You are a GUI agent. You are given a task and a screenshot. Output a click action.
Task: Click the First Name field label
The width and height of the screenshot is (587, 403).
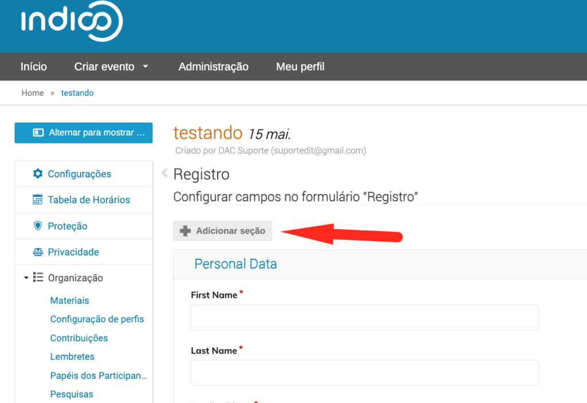(214, 295)
